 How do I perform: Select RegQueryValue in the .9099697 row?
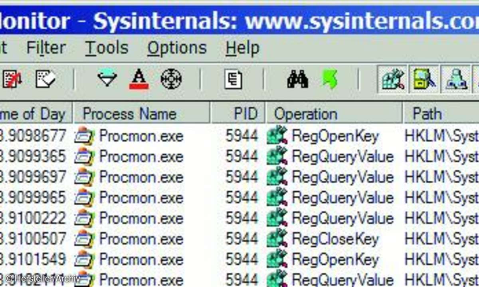(x=343, y=177)
